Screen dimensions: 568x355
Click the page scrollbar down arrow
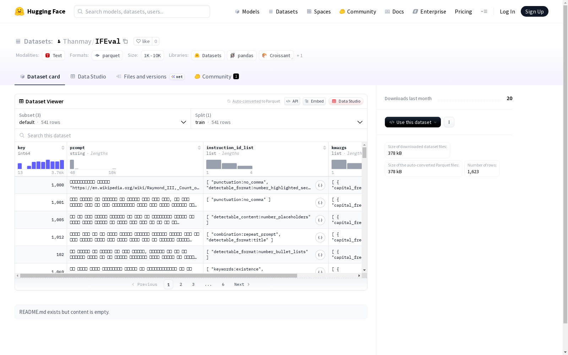tap(565, 352)
